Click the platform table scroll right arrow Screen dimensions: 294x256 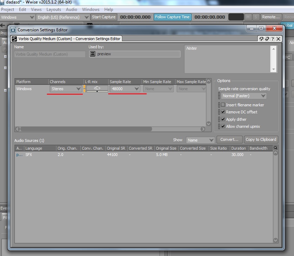point(203,129)
